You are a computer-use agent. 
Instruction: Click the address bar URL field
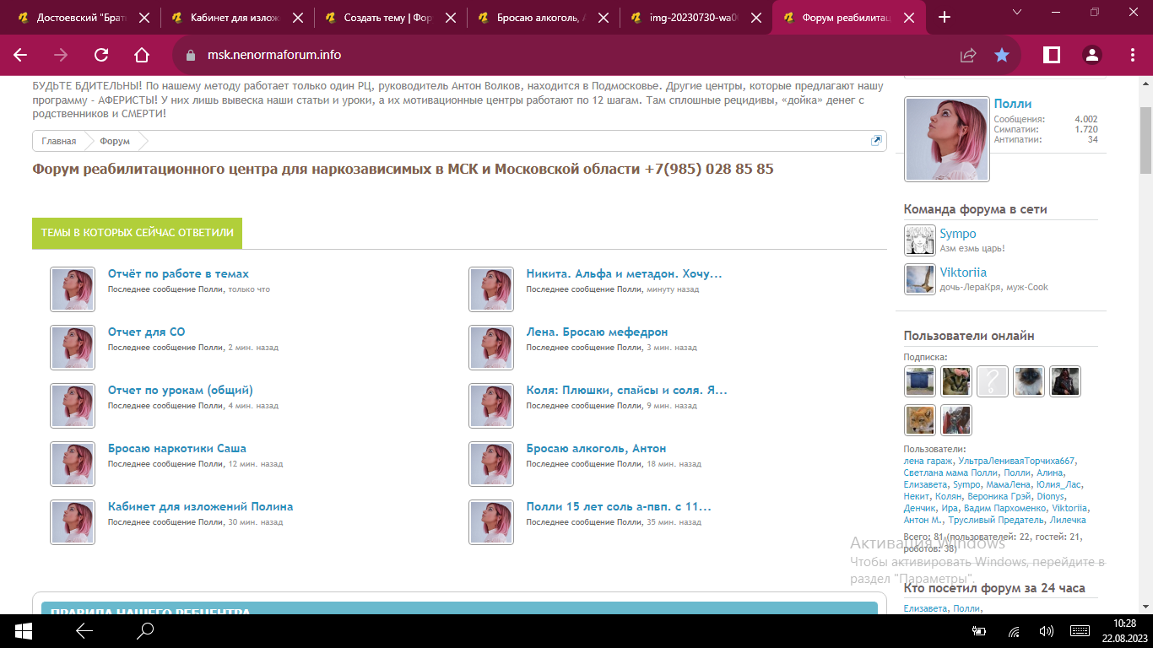pos(557,55)
